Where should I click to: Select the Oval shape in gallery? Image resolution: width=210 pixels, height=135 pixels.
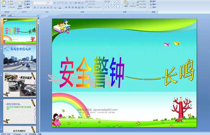pos(119,2)
